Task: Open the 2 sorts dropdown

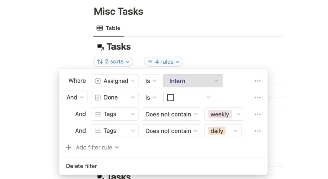Action: point(113,62)
